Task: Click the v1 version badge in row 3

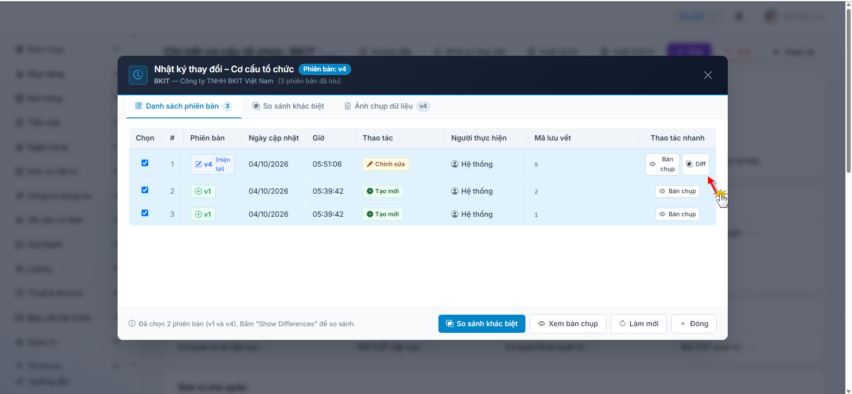Action: click(203, 215)
